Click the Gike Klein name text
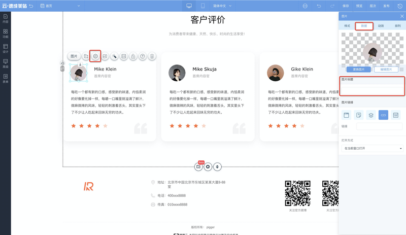Screen dimensions: 406x235 302,69
